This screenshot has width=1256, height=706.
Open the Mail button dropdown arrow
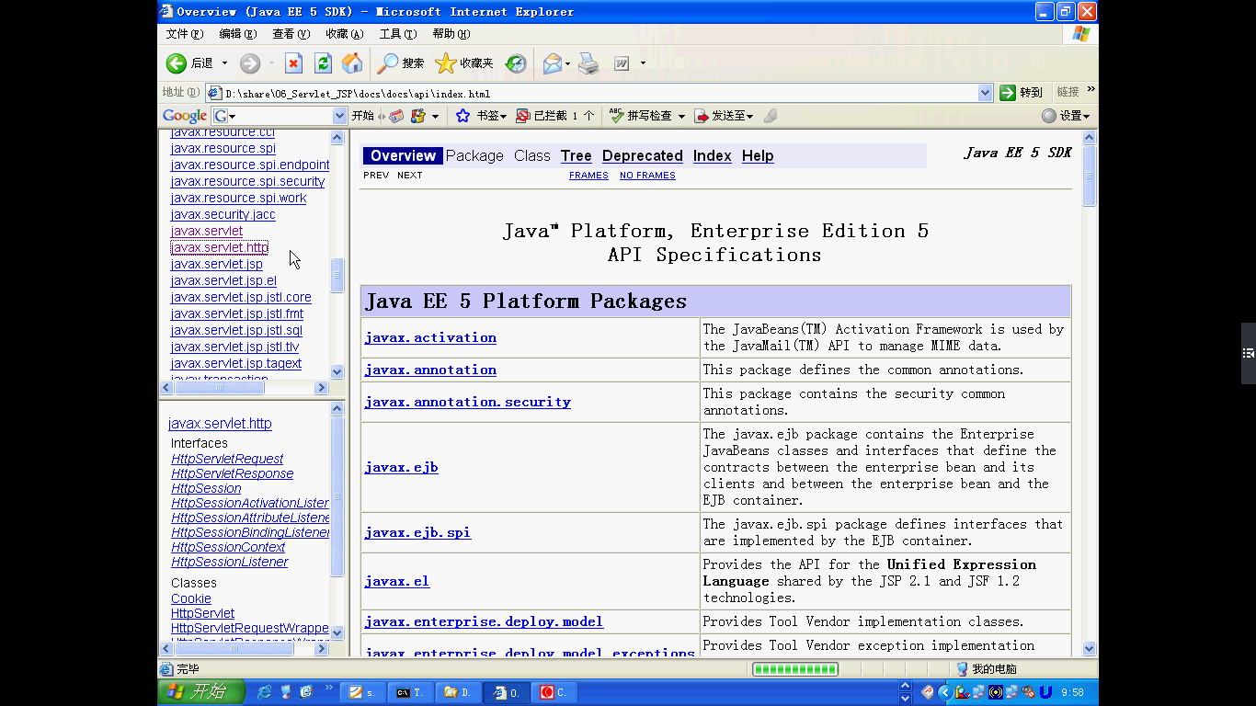click(567, 63)
